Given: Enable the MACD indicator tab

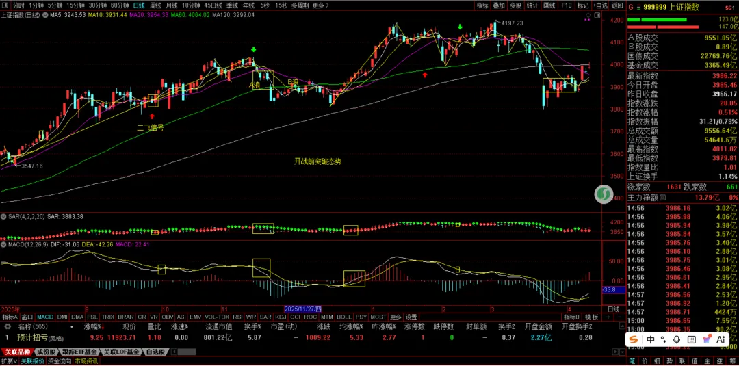Looking at the screenshot, I should point(45,317).
